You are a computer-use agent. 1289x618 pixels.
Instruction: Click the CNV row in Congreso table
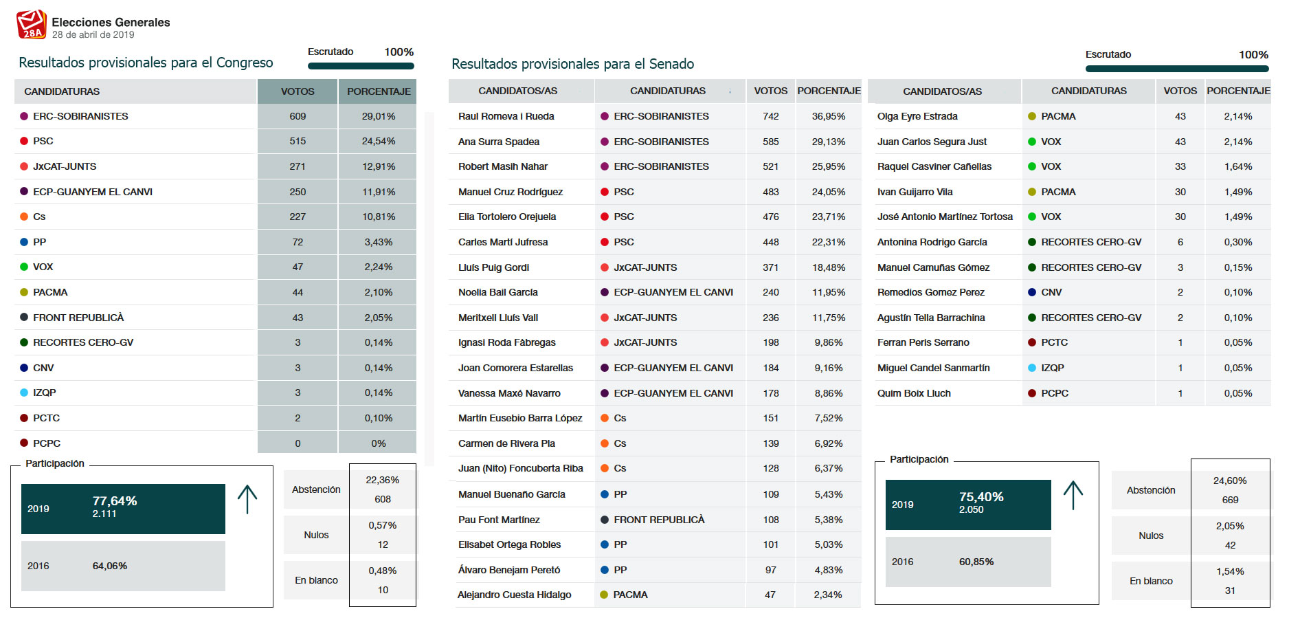click(215, 368)
